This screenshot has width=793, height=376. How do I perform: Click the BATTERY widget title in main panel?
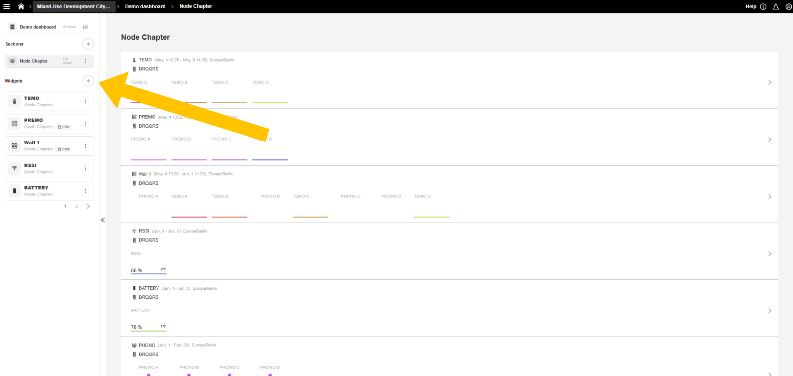tap(149, 288)
